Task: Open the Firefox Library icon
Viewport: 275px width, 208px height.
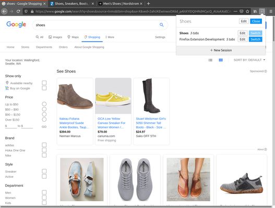Action: coord(255,11)
